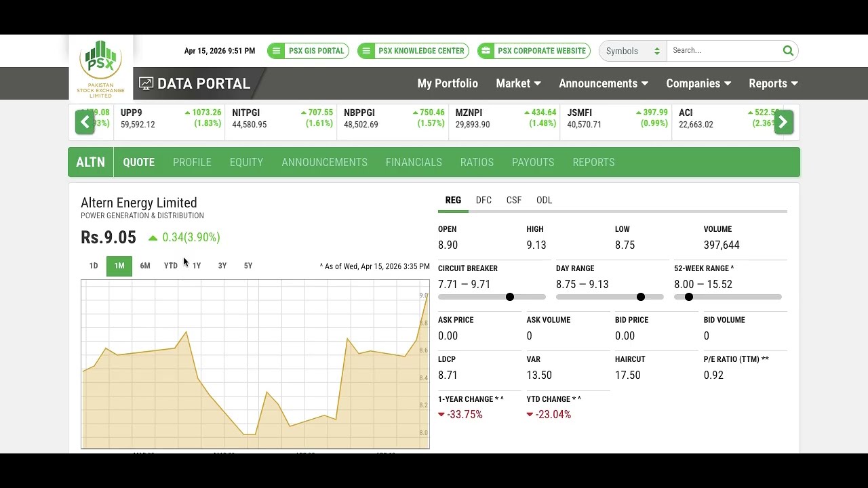This screenshot has height=488, width=868.
Task: Click the Altern Energy Limited company name
Action: coord(139,203)
